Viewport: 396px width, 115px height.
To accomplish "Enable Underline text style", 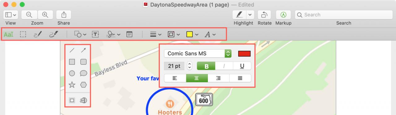I will click(242, 66).
